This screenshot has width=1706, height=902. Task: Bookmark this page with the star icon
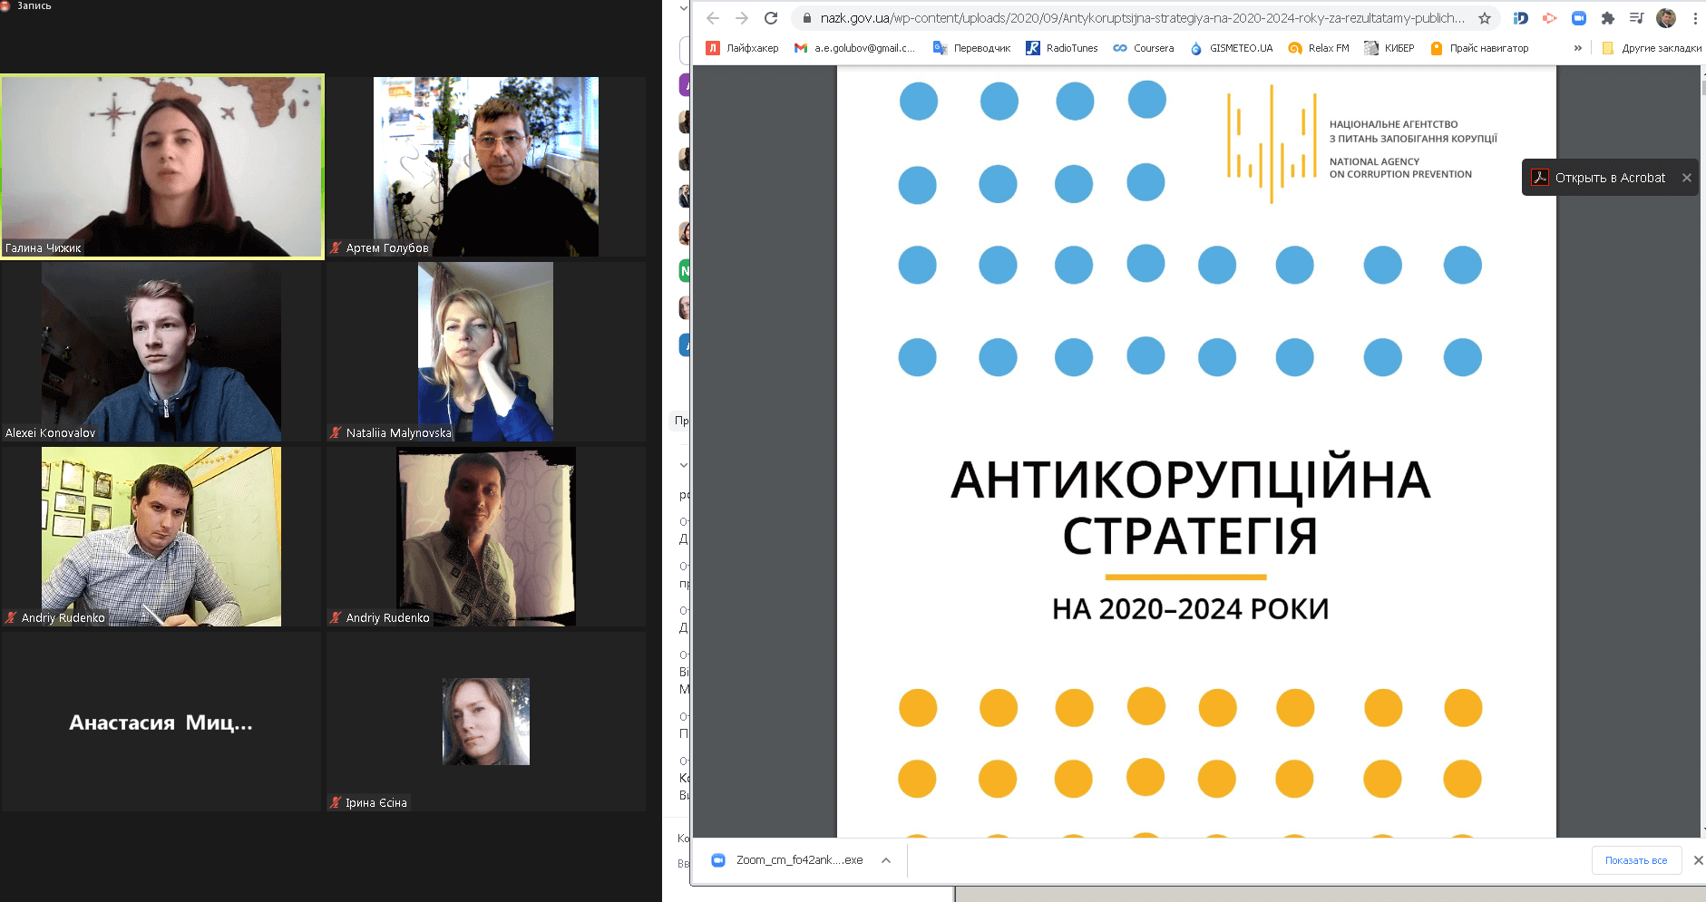click(x=1485, y=18)
